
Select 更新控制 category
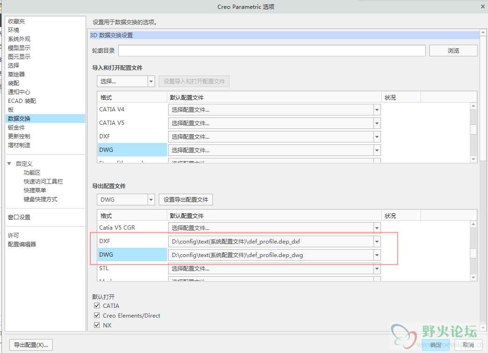19,136
